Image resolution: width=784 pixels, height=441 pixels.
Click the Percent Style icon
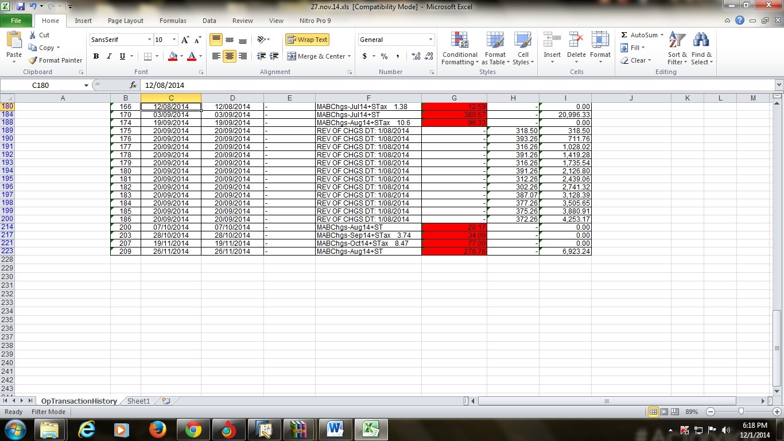(x=384, y=56)
